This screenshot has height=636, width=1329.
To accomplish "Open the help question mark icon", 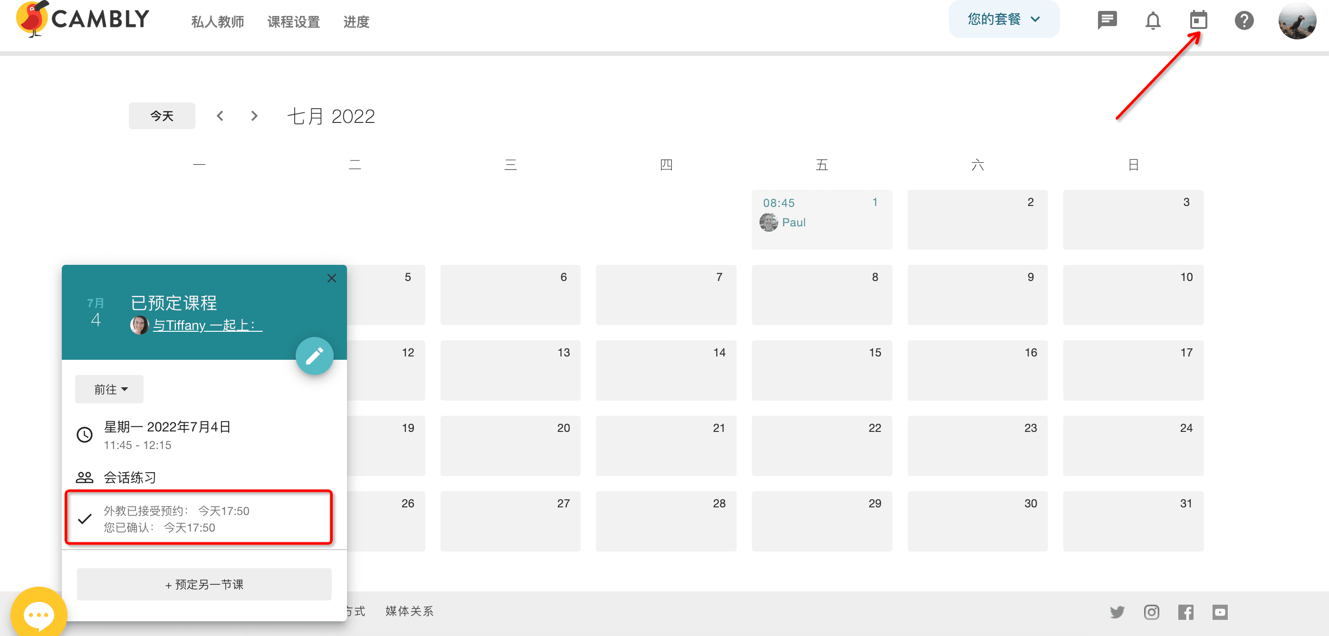I will 1244,20.
